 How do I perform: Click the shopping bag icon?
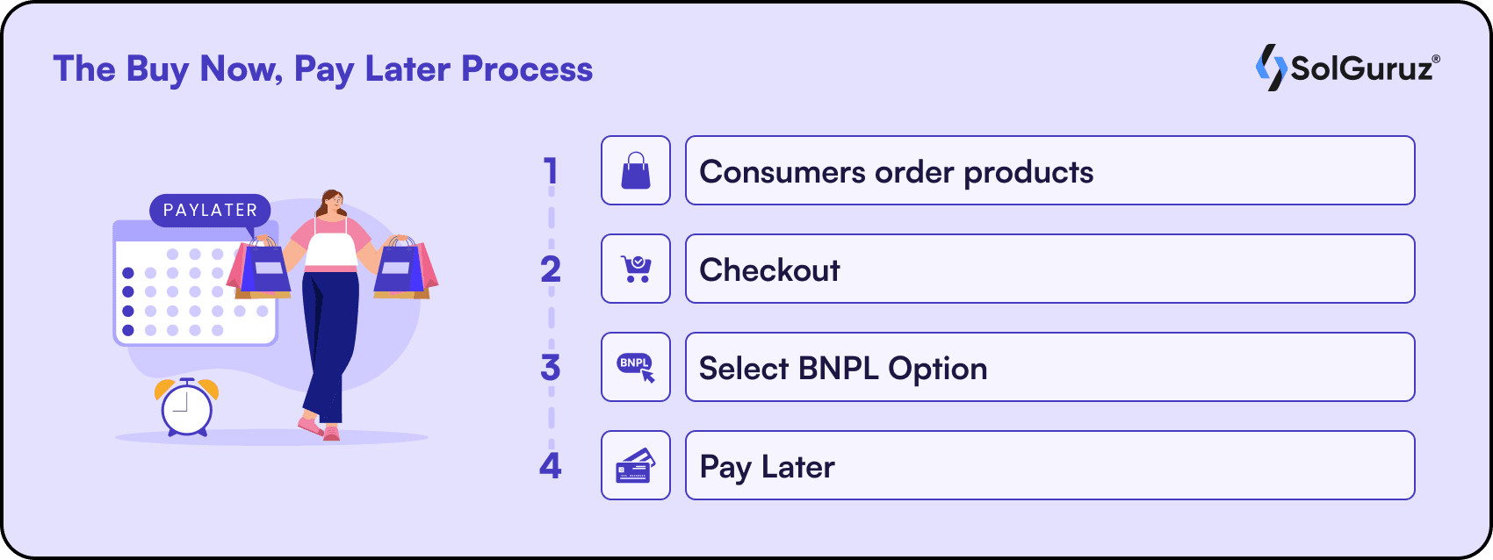point(636,170)
